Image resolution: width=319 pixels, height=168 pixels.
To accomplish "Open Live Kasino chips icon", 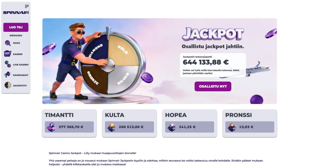I will point(8,64).
